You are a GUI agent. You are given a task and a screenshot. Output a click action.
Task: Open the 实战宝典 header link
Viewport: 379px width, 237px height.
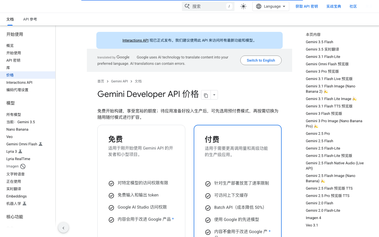(334, 6)
